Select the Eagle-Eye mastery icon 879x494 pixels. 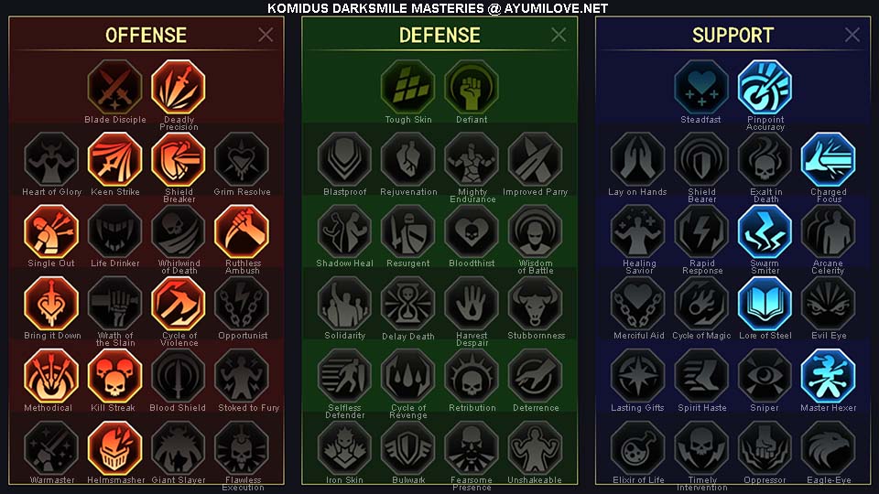pyautogui.click(x=828, y=448)
